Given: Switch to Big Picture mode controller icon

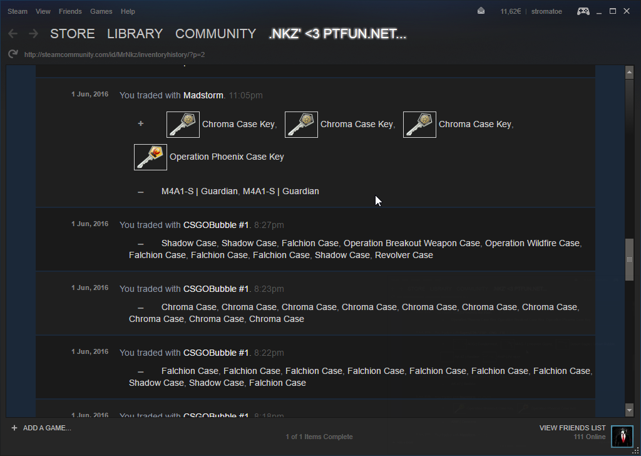Looking at the screenshot, I should tap(583, 11).
